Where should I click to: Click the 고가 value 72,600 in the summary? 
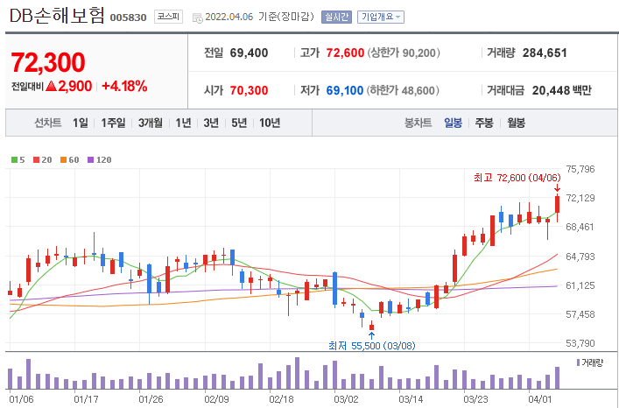coord(345,53)
